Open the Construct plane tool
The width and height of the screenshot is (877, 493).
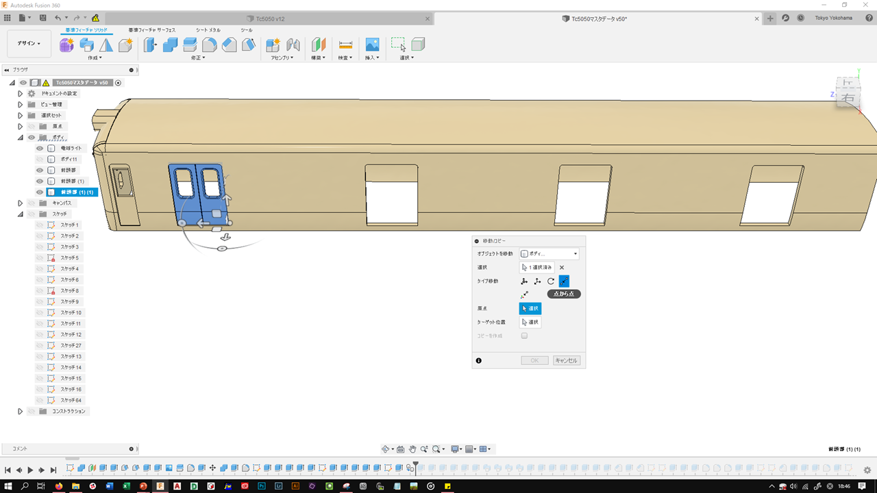click(319, 45)
